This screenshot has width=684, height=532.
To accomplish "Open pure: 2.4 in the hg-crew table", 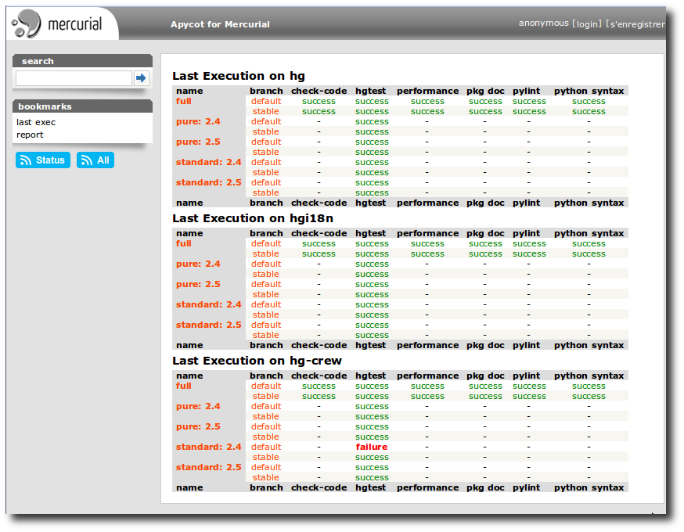I will point(198,406).
